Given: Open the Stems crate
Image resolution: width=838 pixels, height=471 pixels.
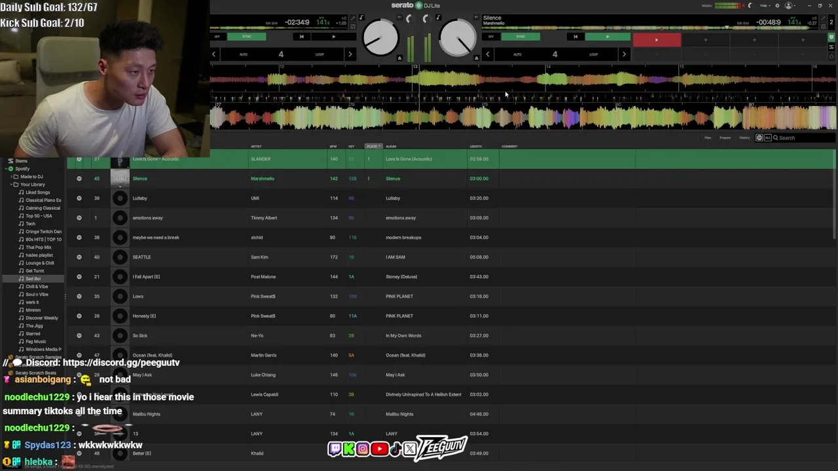Looking at the screenshot, I should [x=21, y=161].
